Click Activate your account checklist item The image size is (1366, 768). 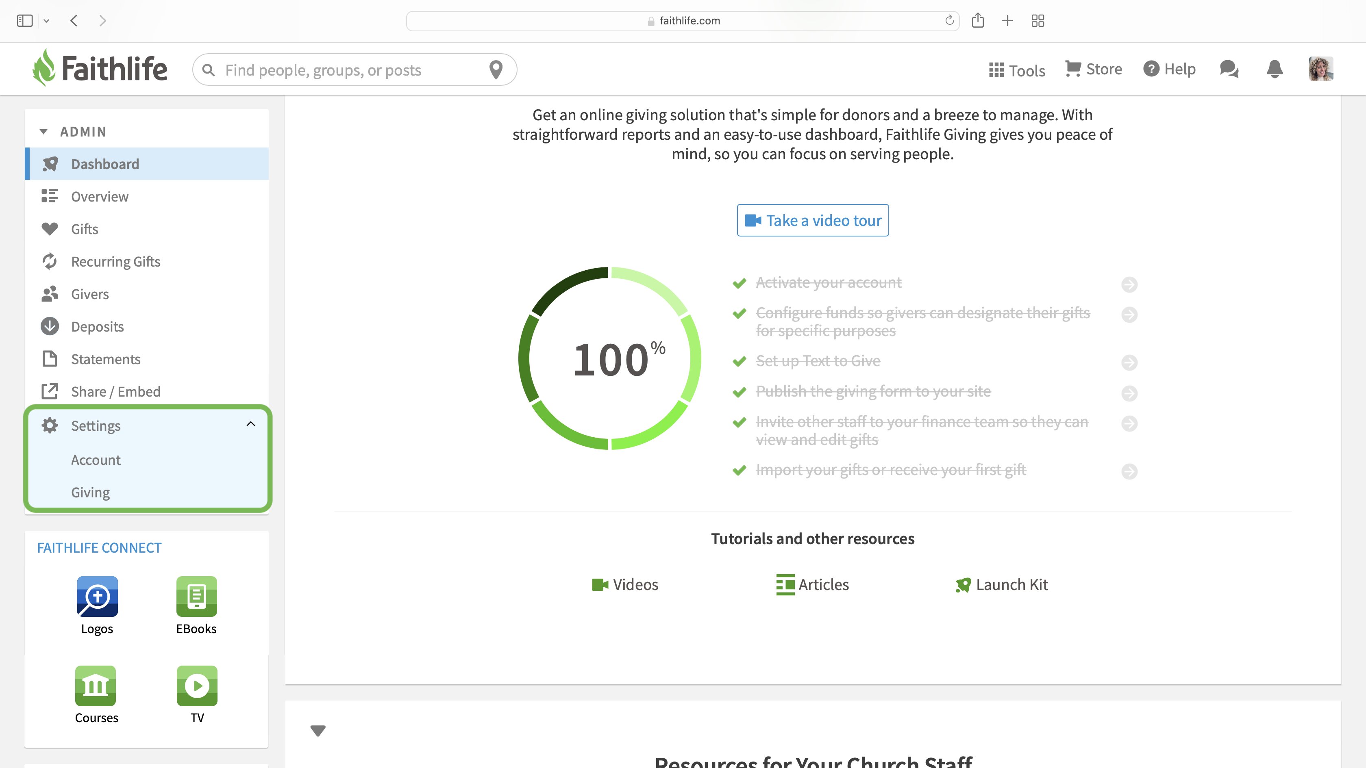click(828, 282)
